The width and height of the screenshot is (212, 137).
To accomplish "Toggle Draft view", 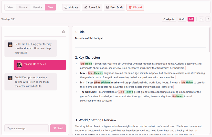I will (182, 19).
